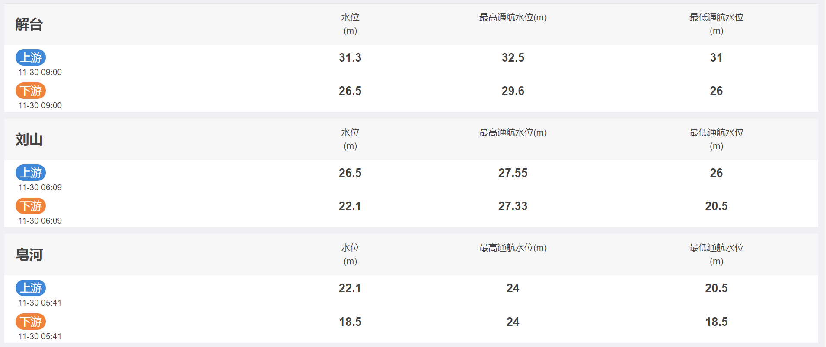Click the 31.3 water level value
This screenshot has width=826, height=347.
(350, 57)
